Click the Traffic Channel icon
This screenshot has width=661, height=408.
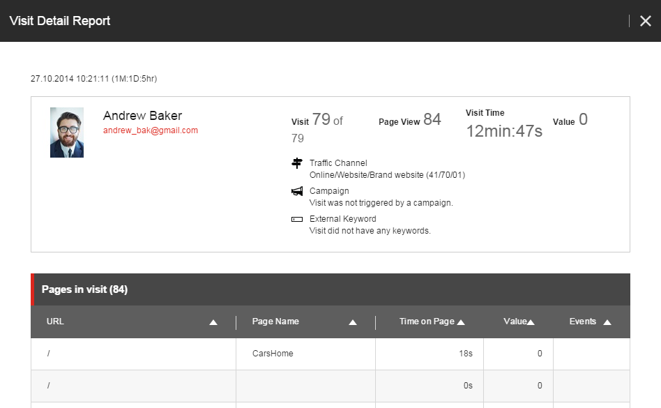(x=297, y=163)
